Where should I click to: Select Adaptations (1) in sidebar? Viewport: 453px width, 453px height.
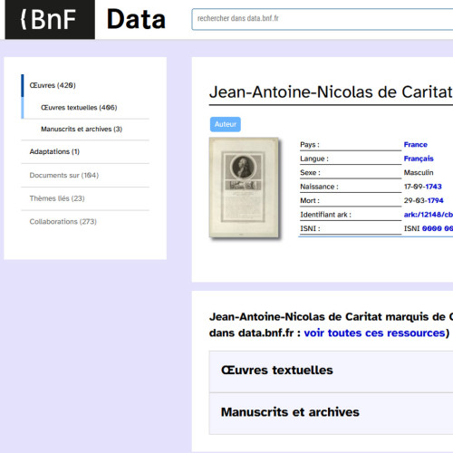[x=54, y=151]
